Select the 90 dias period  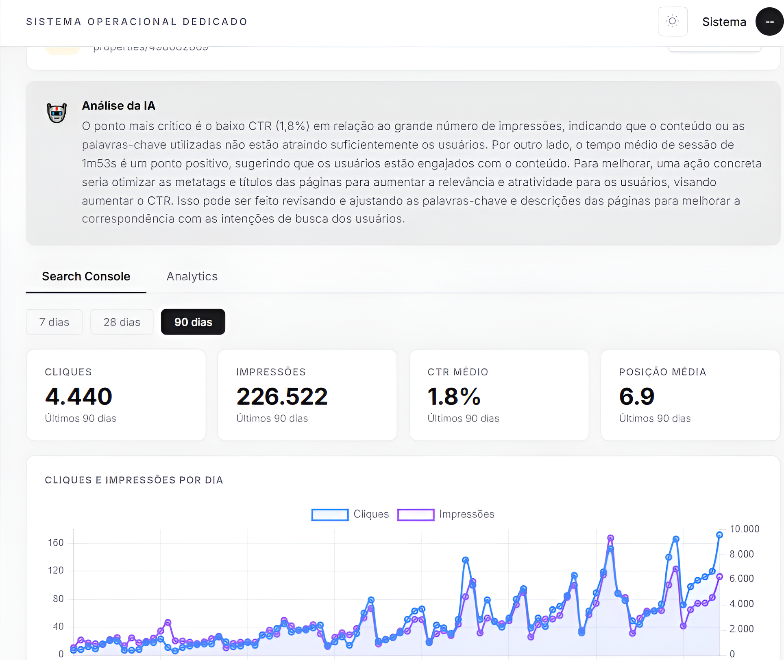point(193,322)
